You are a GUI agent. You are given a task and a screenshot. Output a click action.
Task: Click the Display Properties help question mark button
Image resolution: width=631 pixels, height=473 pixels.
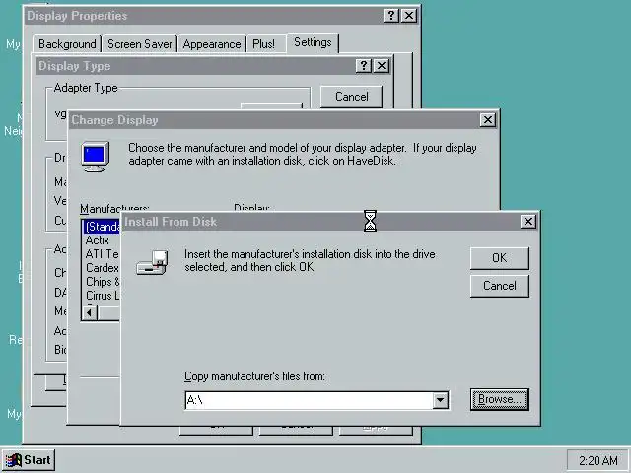point(390,16)
